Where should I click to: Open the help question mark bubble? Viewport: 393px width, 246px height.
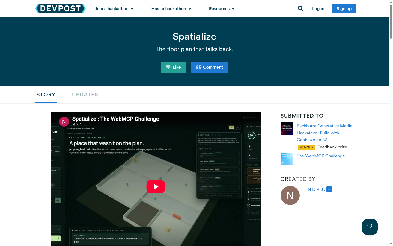pyautogui.click(x=370, y=227)
